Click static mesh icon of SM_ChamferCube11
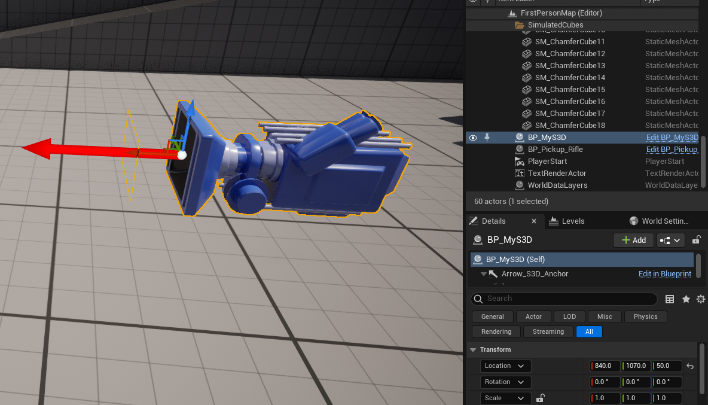 click(x=526, y=41)
